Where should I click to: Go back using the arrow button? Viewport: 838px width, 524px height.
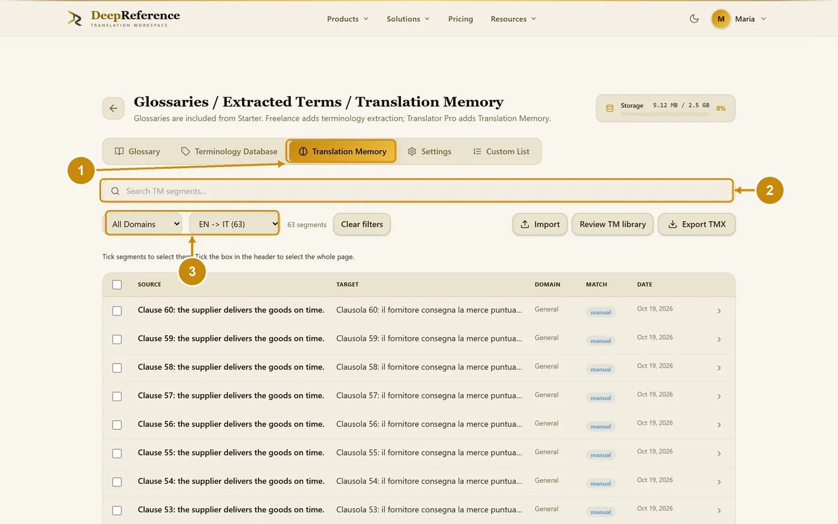[114, 108]
